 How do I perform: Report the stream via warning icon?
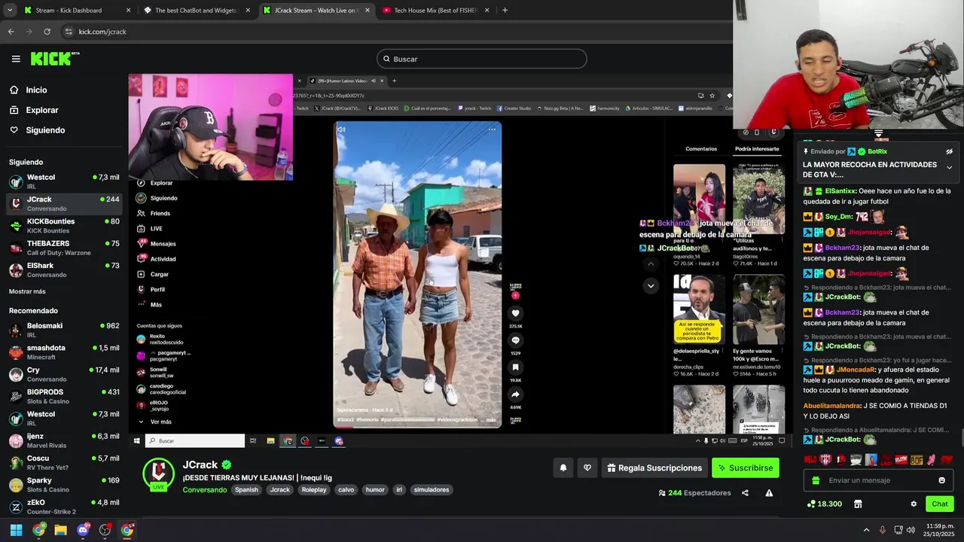click(769, 493)
